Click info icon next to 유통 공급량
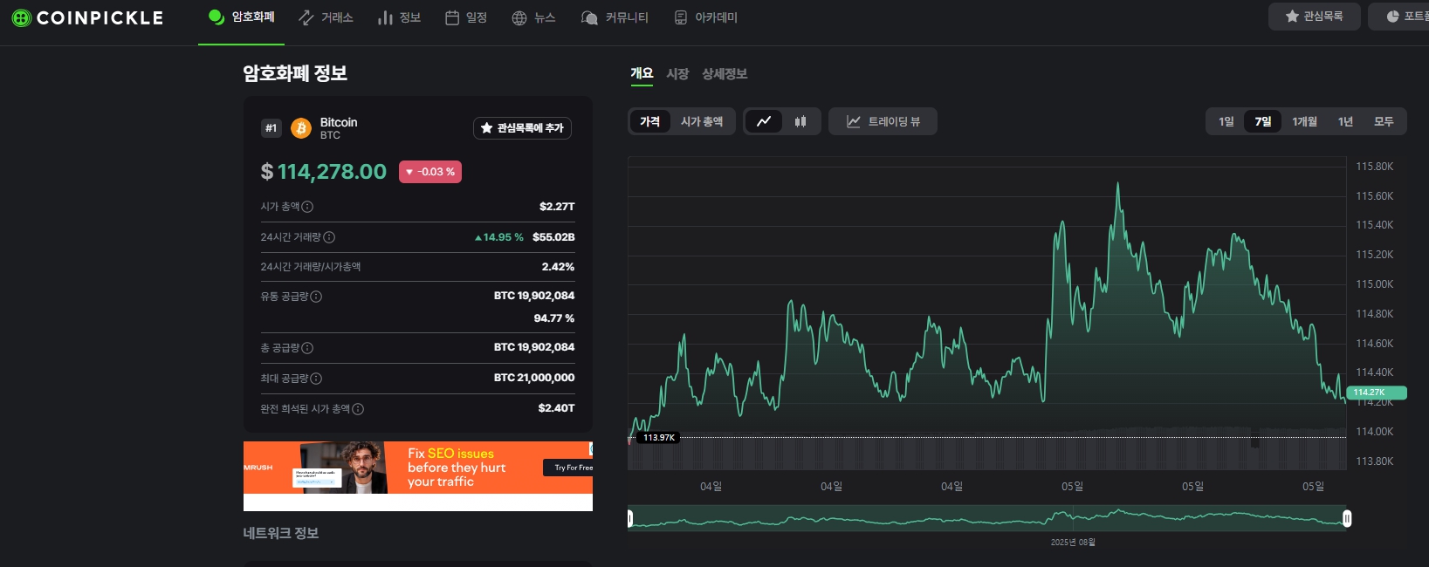The height and width of the screenshot is (567, 1429). click(316, 297)
